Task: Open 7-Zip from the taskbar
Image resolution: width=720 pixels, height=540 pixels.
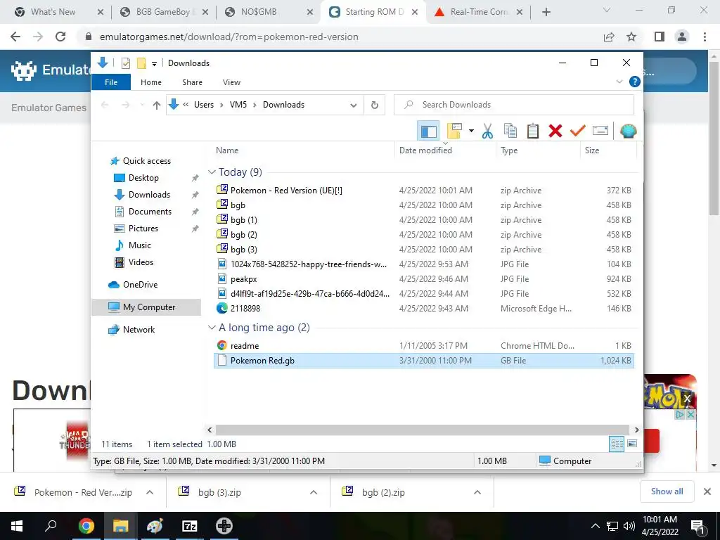Action: [190, 526]
